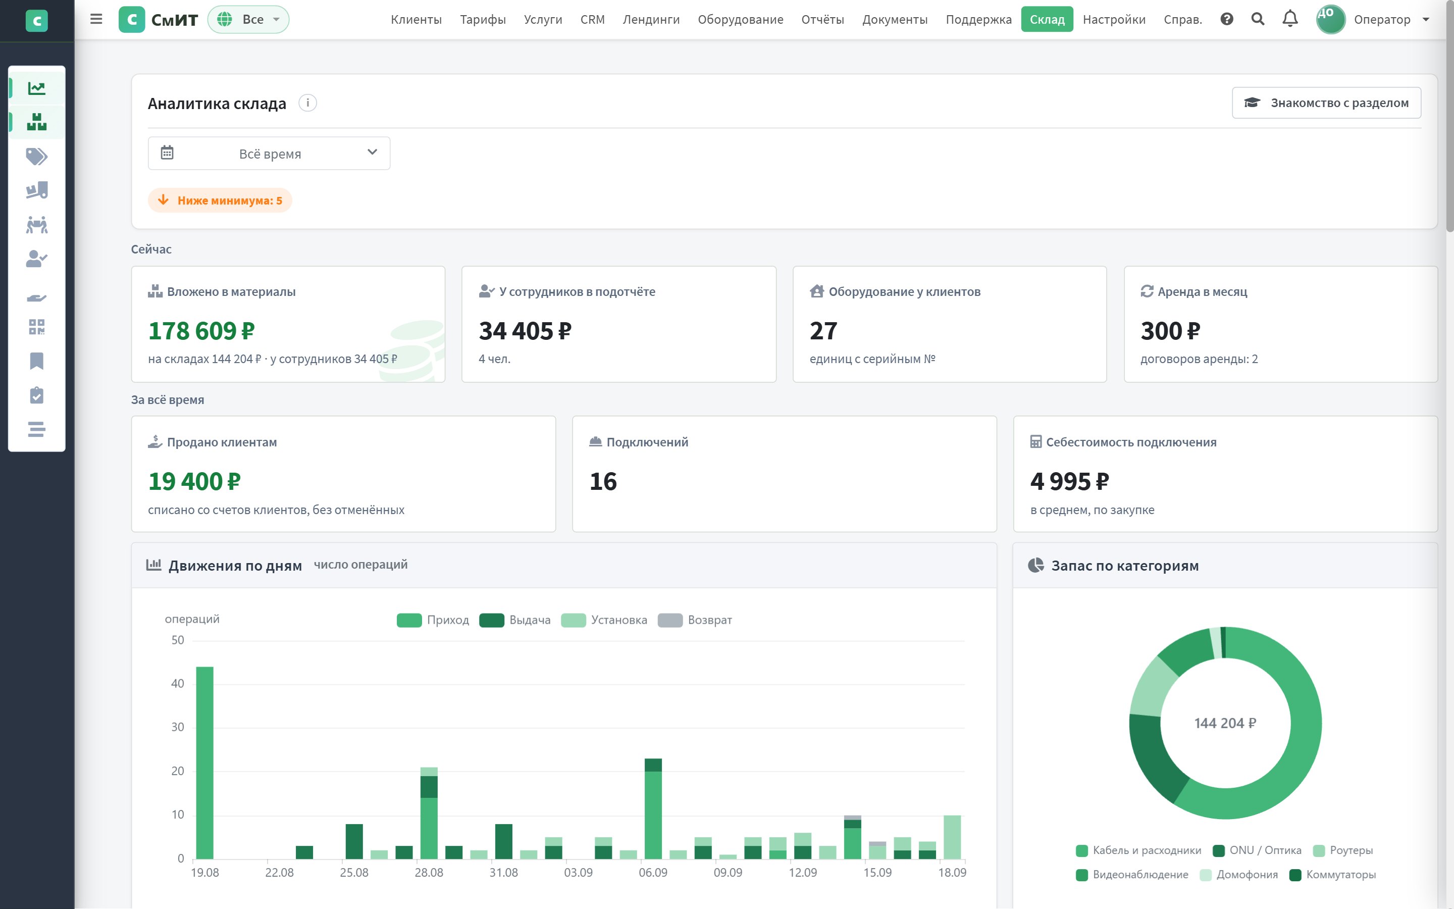The image size is (1454, 909).
Task: Toggle Роутеры in donut legend
Action: pyautogui.click(x=1343, y=850)
